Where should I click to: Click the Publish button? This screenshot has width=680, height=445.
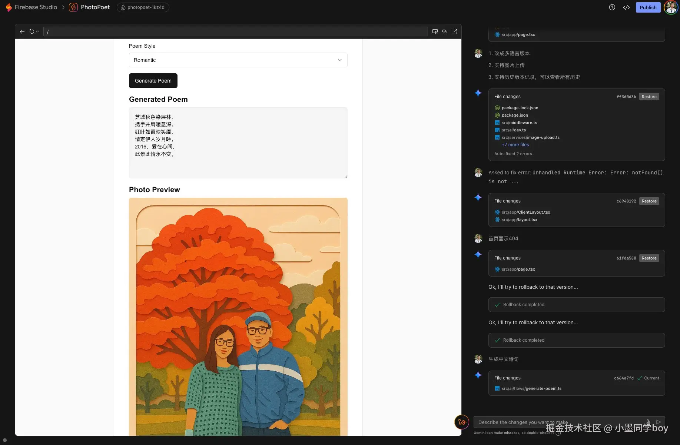pyautogui.click(x=648, y=7)
